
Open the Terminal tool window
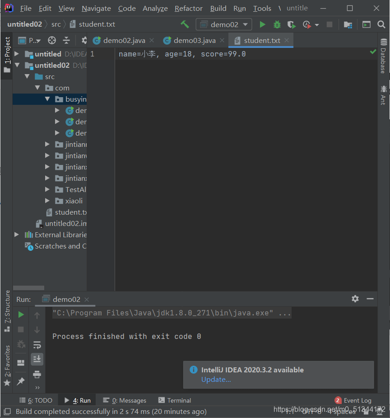click(175, 400)
